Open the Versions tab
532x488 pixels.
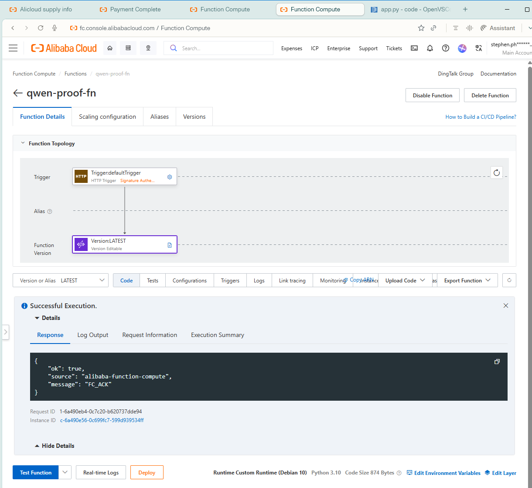coord(194,117)
